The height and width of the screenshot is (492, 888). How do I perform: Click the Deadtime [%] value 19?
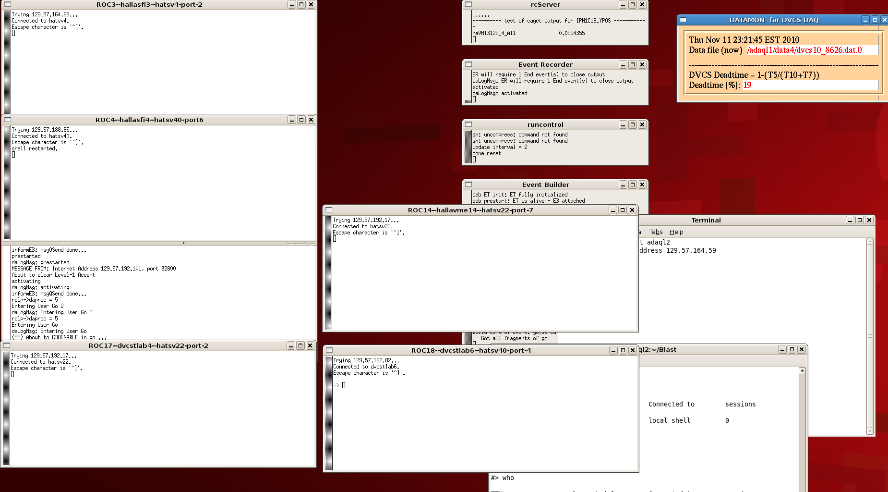point(747,85)
